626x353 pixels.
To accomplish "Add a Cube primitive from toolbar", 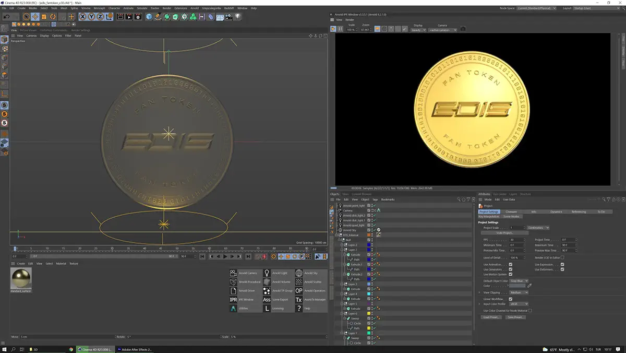I will click(149, 17).
